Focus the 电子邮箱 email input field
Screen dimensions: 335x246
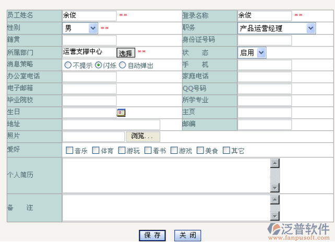89,89
